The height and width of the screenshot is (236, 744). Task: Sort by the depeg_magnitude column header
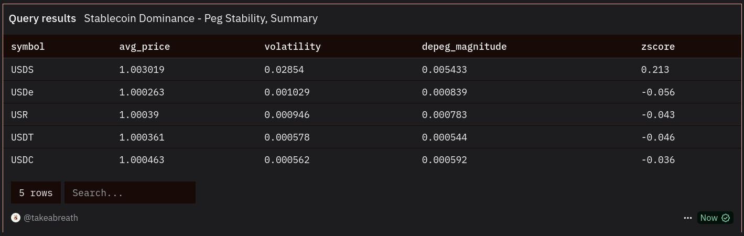pos(464,47)
